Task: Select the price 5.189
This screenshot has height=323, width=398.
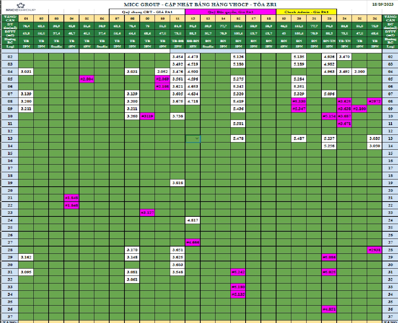Action: pyautogui.click(x=299, y=64)
